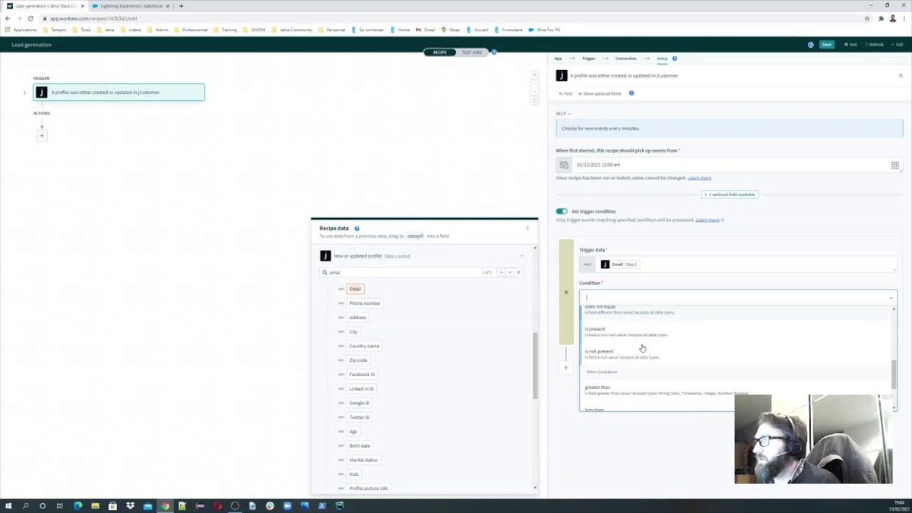Disable the Set trigger condition toggle
912x513 pixels.
[x=562, y=211]
